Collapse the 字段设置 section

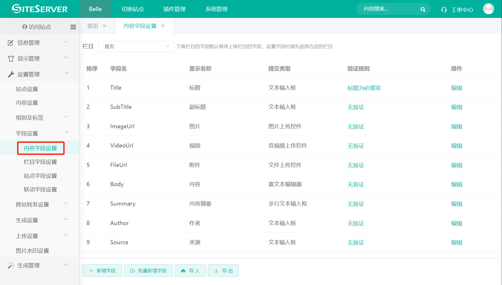tap(27, 133)
